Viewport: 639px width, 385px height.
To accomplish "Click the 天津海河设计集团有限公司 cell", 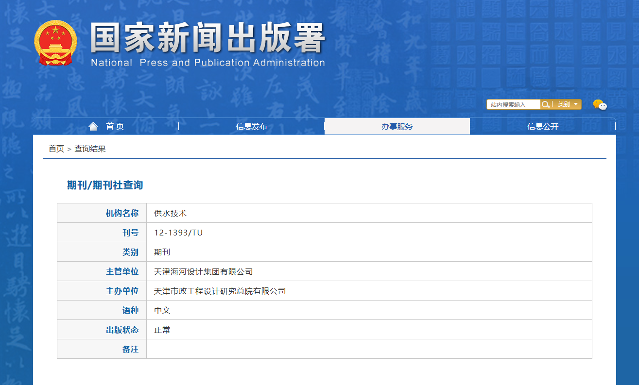I will click(203, 271).
